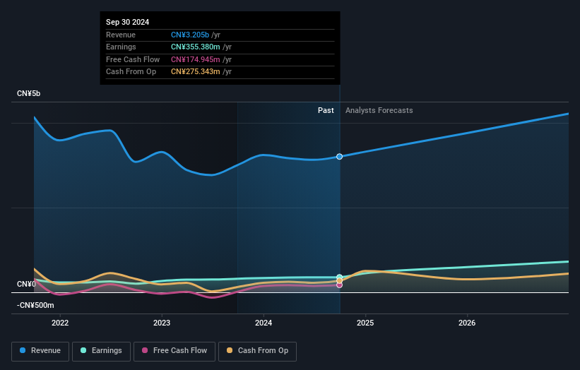Toggle the Earnings legend button

point(101,351)
